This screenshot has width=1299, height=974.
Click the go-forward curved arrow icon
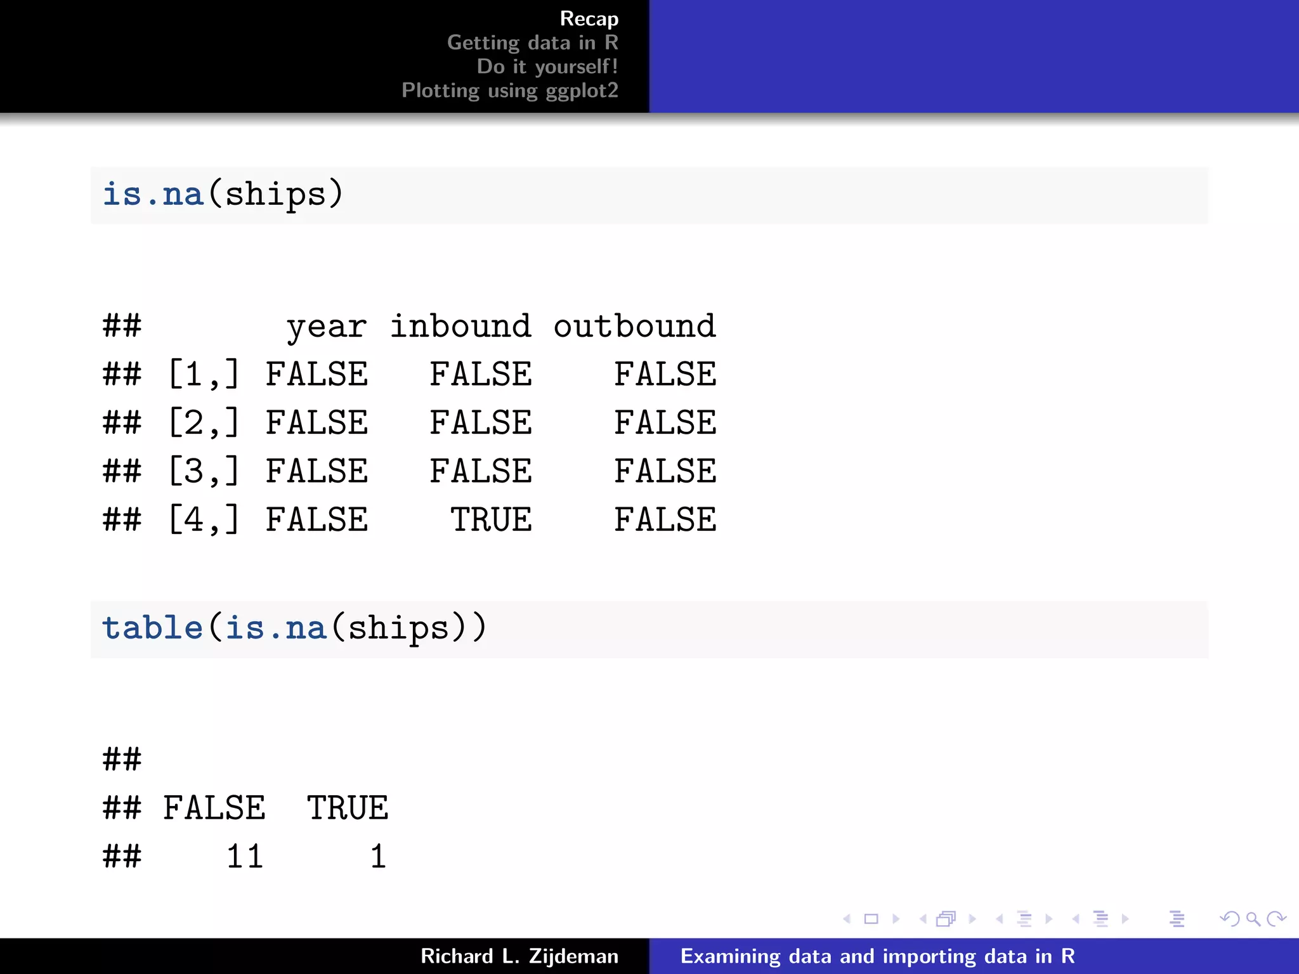coord(1276,919)
